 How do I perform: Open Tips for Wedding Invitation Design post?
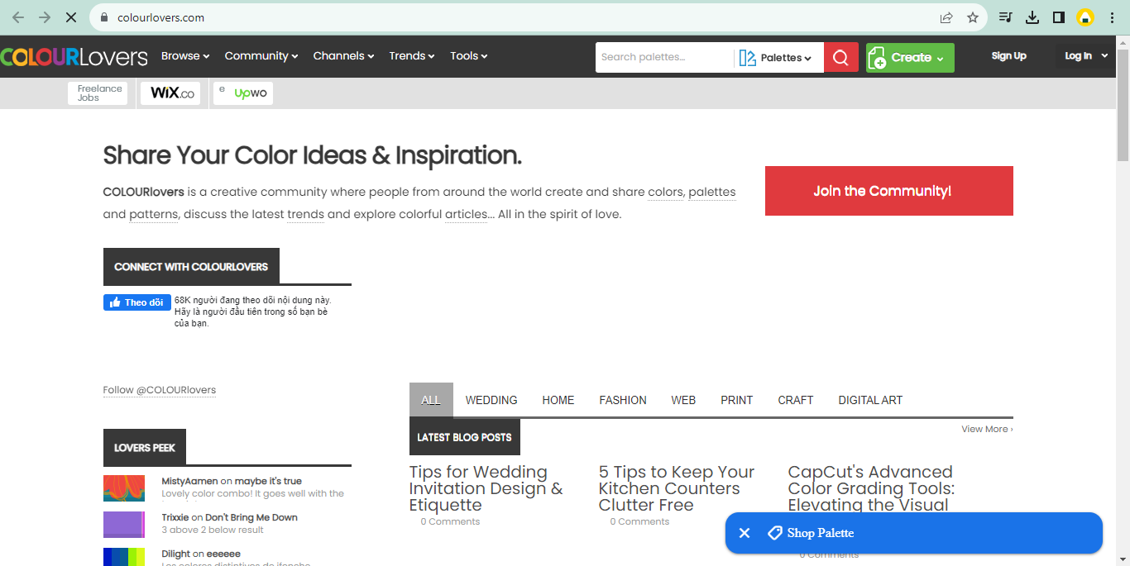486,488
